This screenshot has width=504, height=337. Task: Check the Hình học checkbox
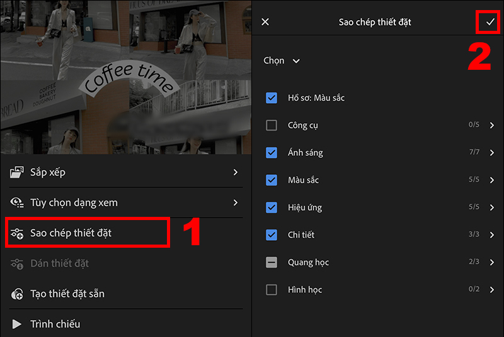tap(272, 290)
